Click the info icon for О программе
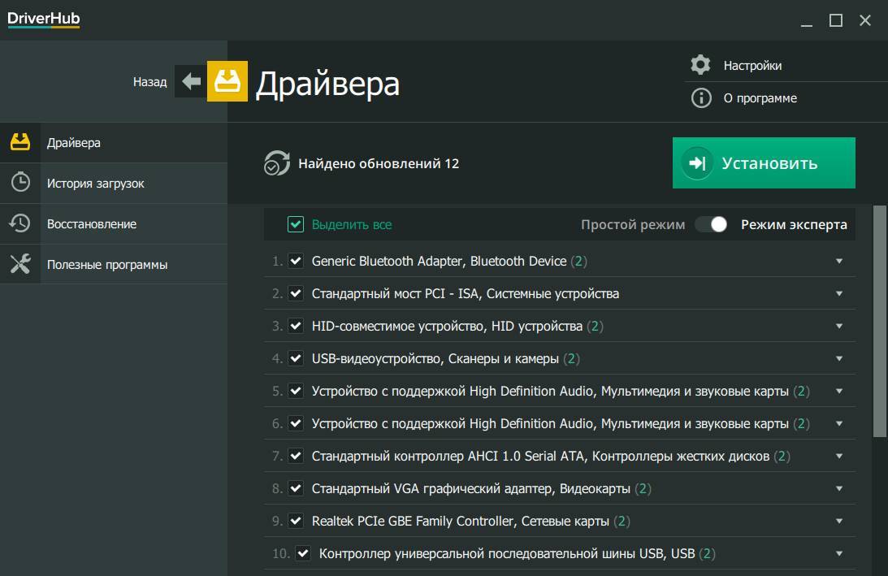The width and height of the screenshot is (888, 576). (700, 98)
